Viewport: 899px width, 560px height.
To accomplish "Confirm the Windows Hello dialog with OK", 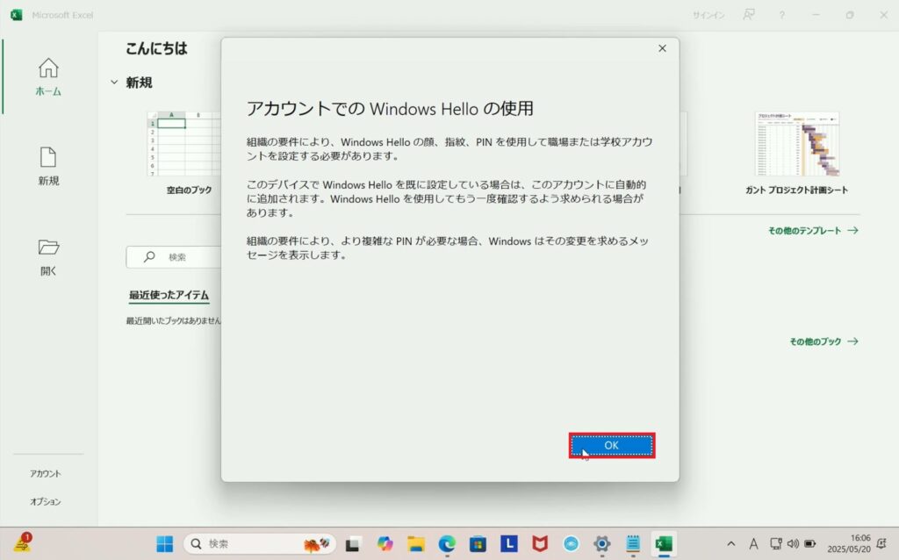I will coord(612,445).
